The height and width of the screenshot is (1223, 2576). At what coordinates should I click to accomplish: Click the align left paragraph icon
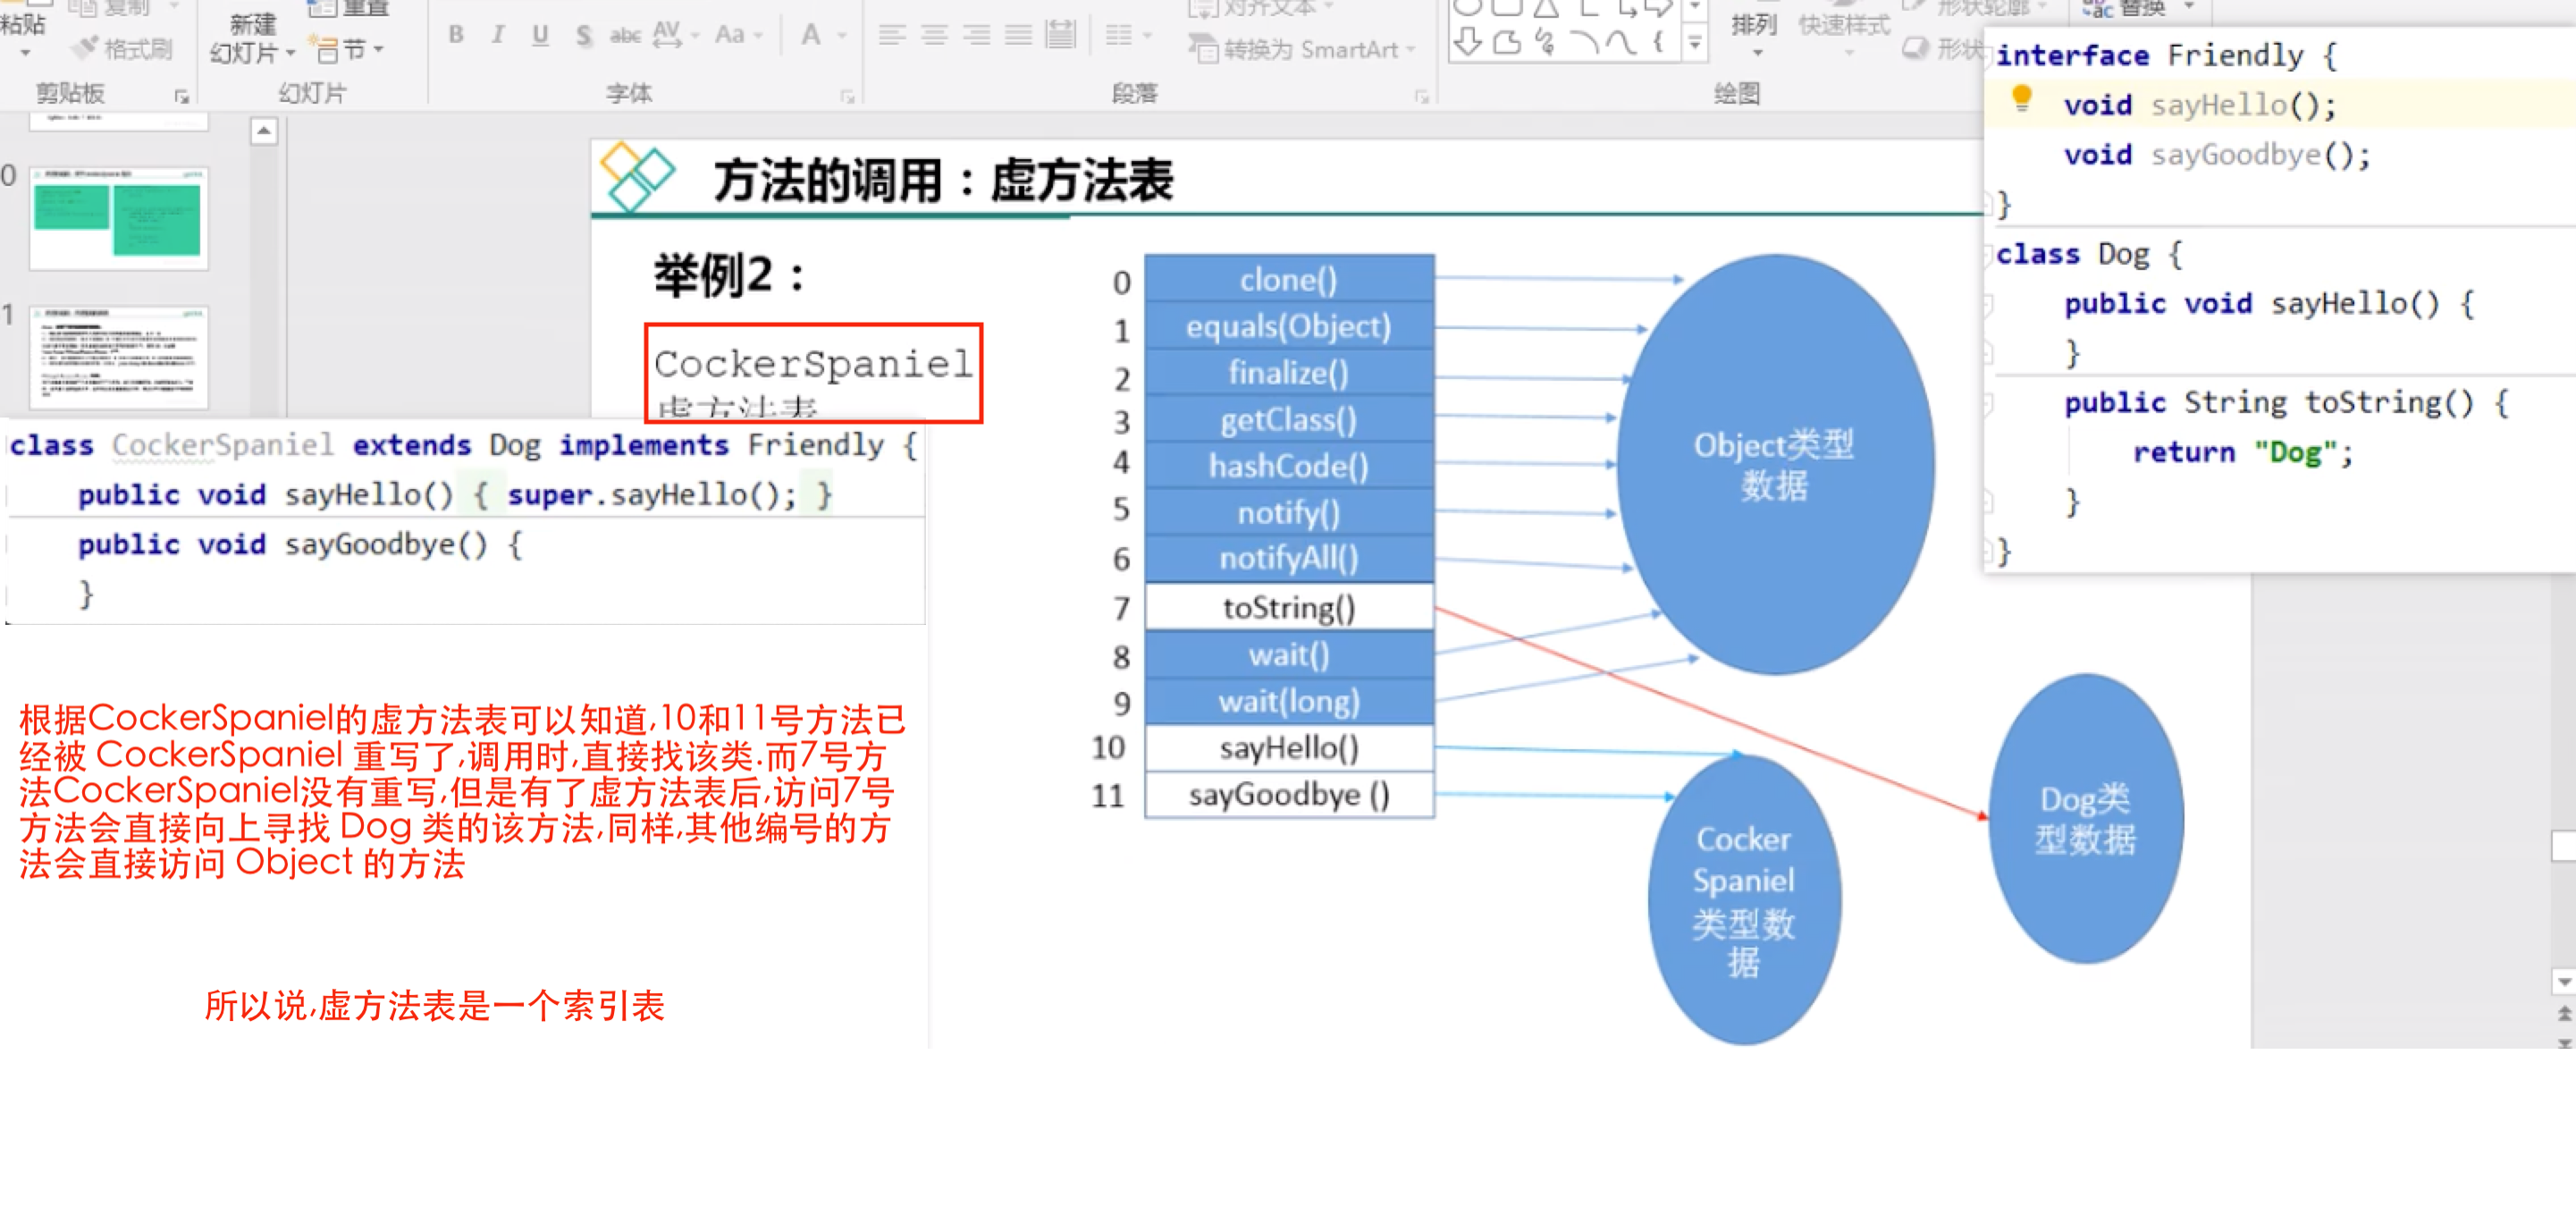coord(892,36)
